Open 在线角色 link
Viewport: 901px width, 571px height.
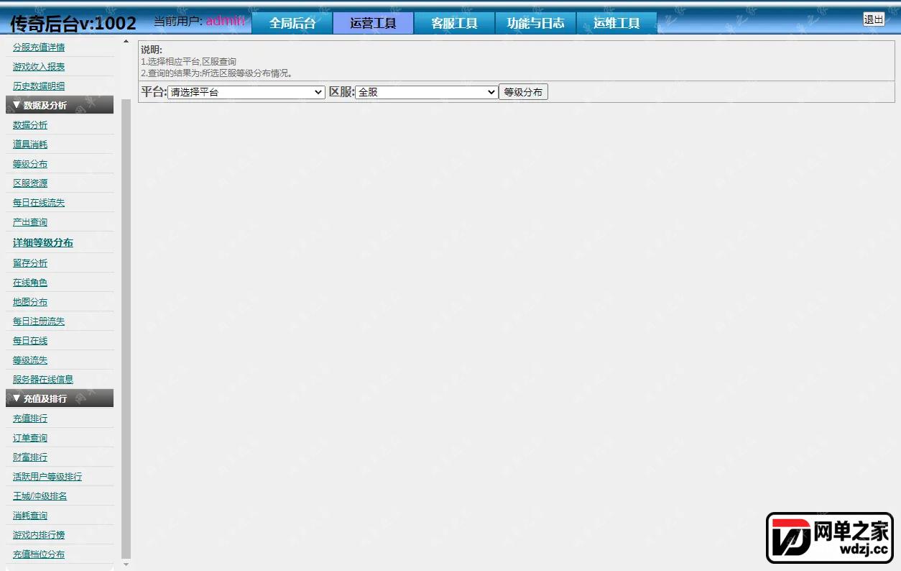coord(30,283)
